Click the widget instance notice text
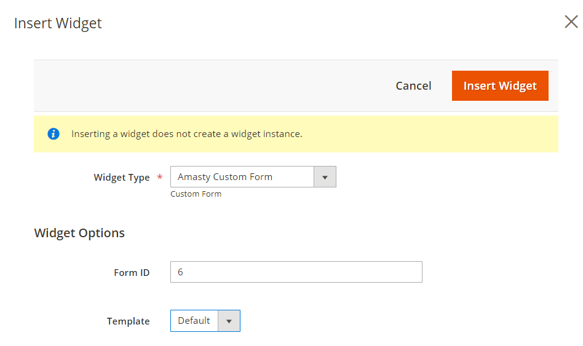The image size is (583, 346). pos(187,134)
